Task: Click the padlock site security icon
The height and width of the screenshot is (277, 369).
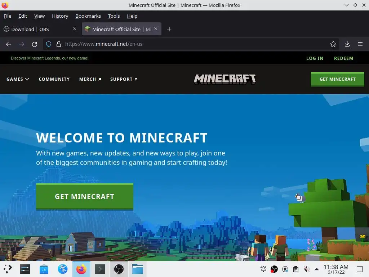Action: tap(59, 44)
